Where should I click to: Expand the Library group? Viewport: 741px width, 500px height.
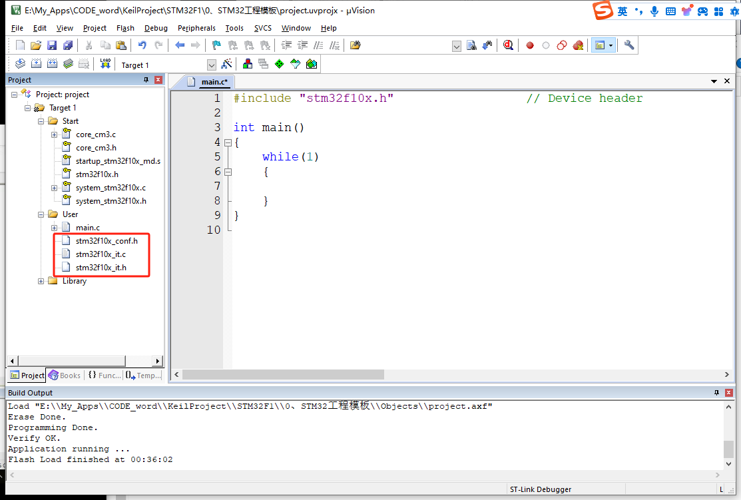[41, 281]
